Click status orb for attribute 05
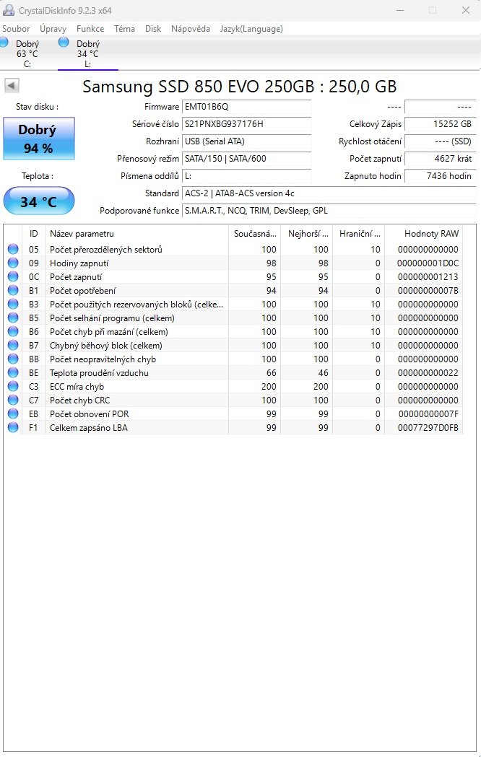This screenshot has width=481, height=757. [x=13, y=249]
